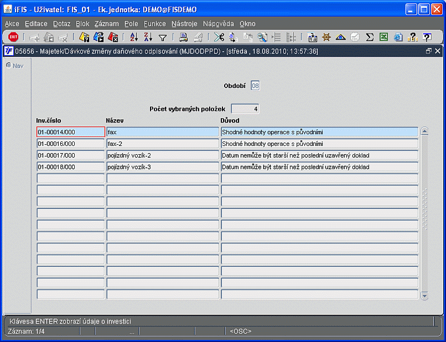Click the sigma sum icon
Viewport: 446px width, 342px height.
point(370,37)
